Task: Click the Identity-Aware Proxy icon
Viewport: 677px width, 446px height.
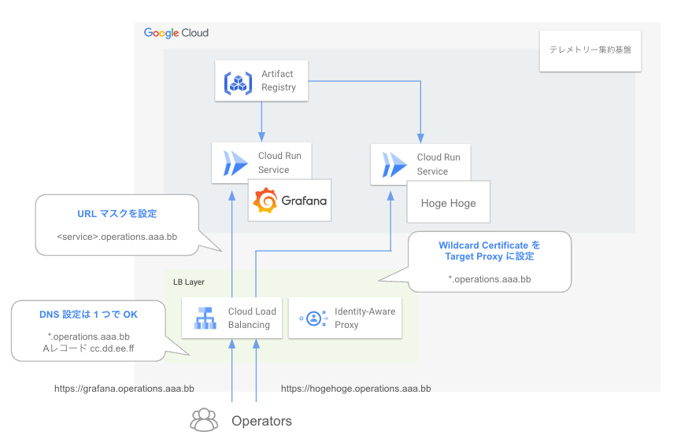Action: click(x=314, y=319)
